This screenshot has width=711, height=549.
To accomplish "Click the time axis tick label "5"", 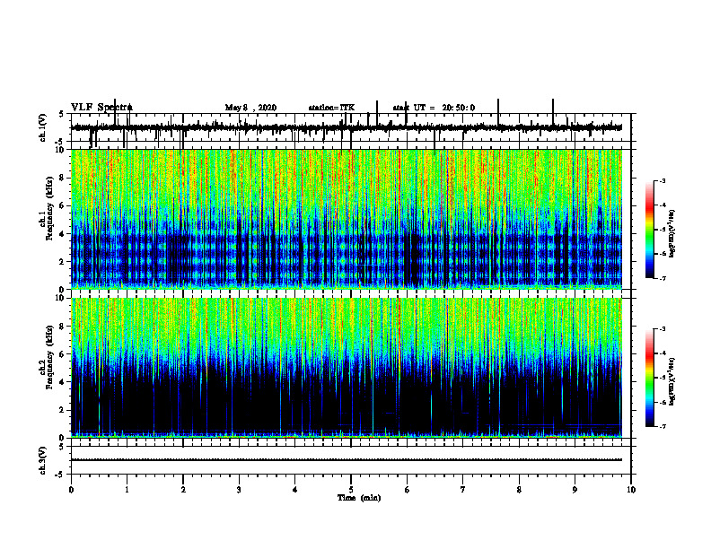I will (x=351, y=490).
